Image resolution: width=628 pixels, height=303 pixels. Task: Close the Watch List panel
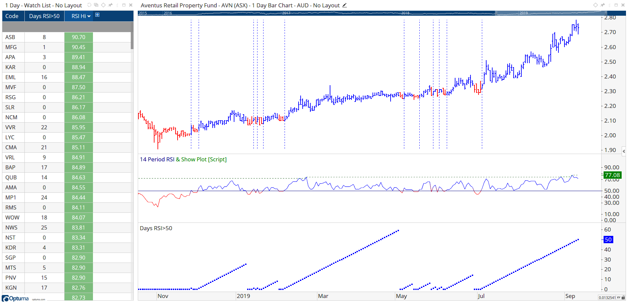coord(131,5)
